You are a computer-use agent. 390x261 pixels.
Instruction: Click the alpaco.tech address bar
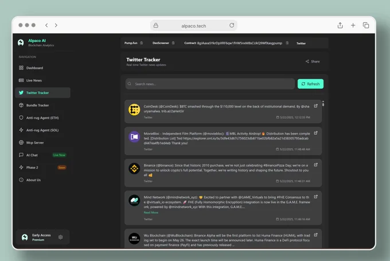click(193, 25)
